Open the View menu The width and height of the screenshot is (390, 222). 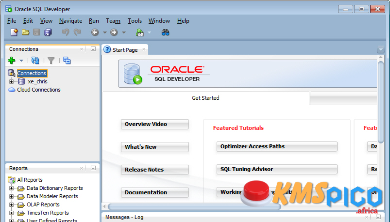46,21
